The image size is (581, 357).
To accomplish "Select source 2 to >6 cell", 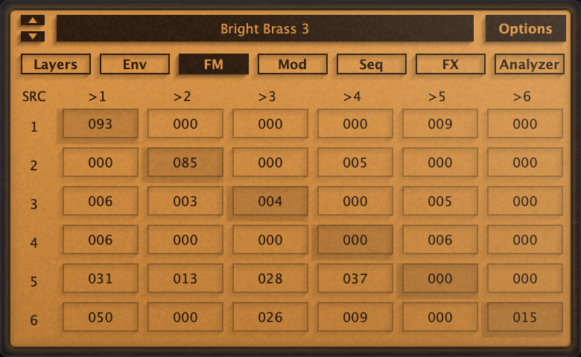I will click(x=524, y=162).
